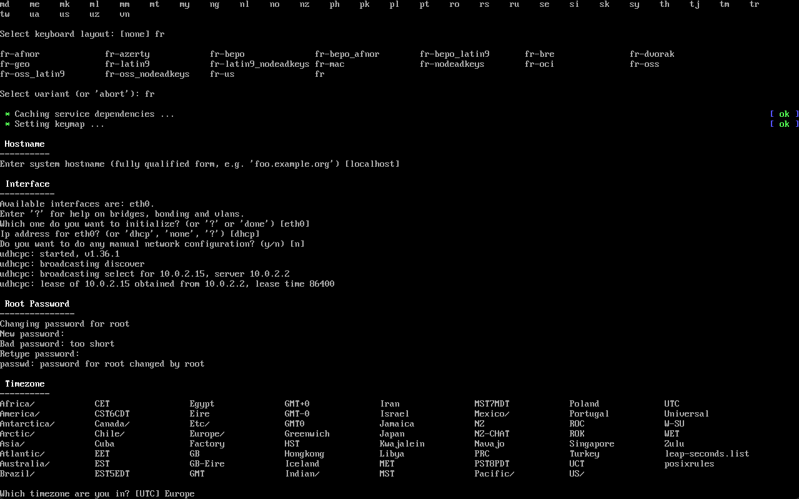Viewport: 799px width, 499px height.
Task: Click the America/ timezone directory entry
Action: (19, 413)
